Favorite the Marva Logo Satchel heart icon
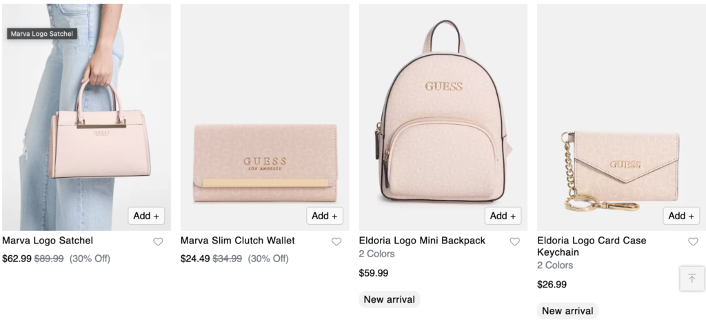The height and width of the screenshot is (322, 706). pos(158,242)
